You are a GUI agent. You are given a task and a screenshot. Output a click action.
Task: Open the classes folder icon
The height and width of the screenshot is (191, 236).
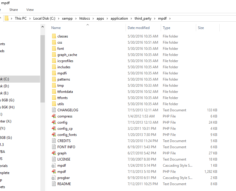coord(54,36)
